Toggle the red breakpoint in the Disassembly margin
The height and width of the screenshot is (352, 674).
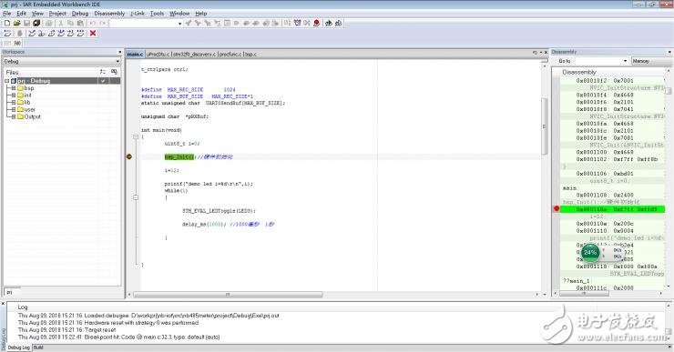coord(557,208)
